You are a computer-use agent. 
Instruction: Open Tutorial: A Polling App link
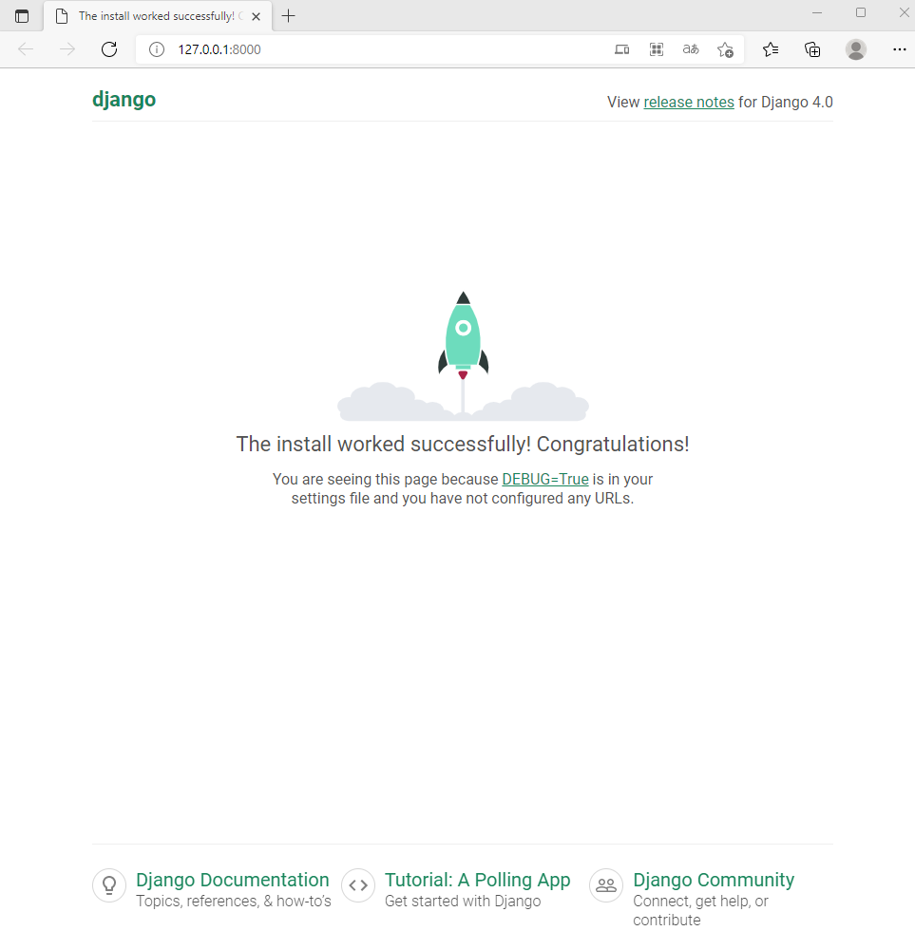pos(478,880)
